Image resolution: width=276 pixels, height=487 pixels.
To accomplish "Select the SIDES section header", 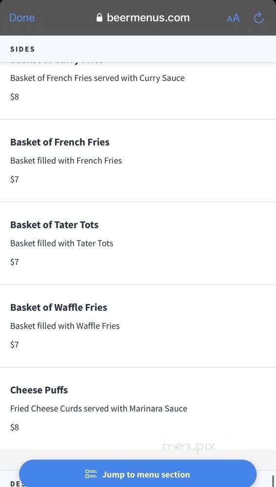I will (x=23, y=49).
